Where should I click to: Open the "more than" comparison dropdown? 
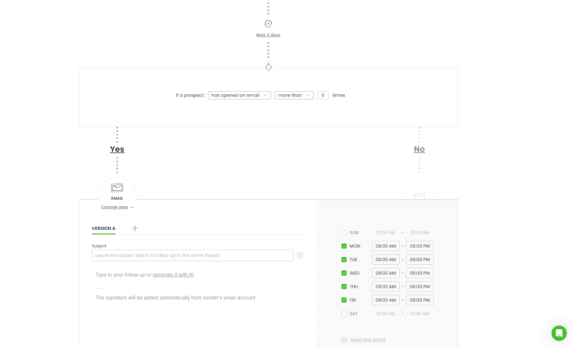[294, 95]
